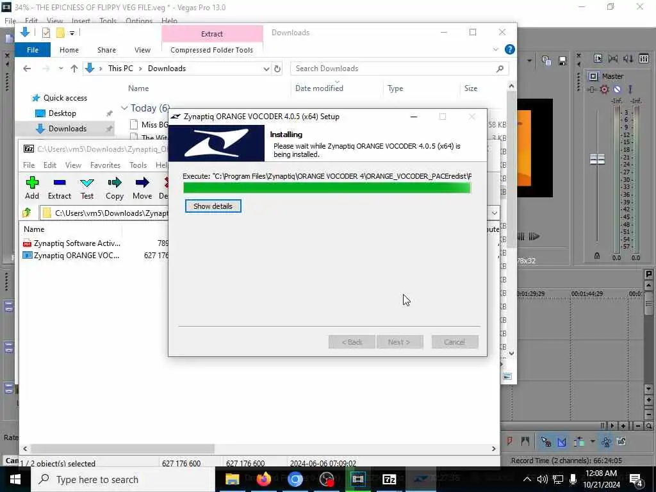Click the Test icon in 7-Zip toolbar
Screen dimensions: 656x492
coord(87,188)
